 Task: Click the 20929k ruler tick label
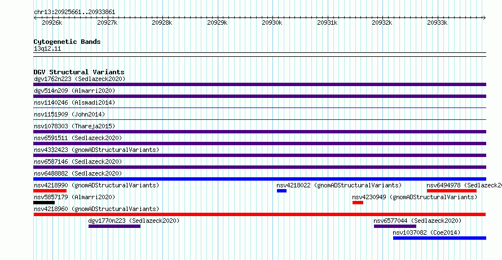point(217,23)
